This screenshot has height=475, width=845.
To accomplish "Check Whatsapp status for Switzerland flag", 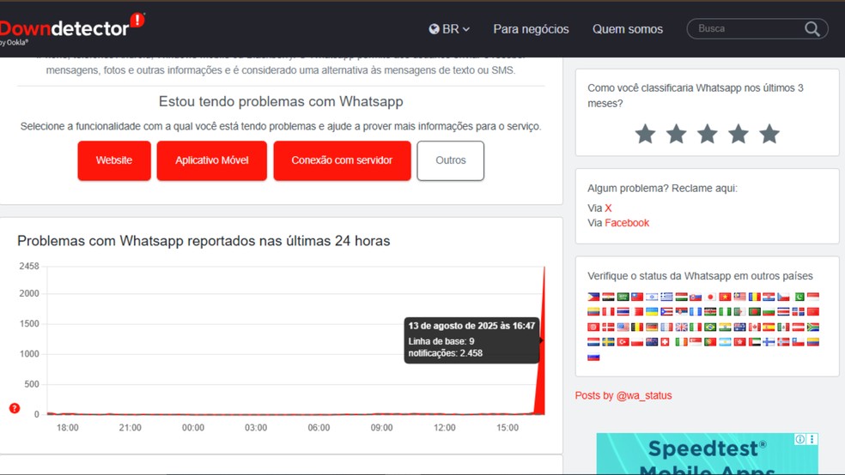I will tap(665, 342).
